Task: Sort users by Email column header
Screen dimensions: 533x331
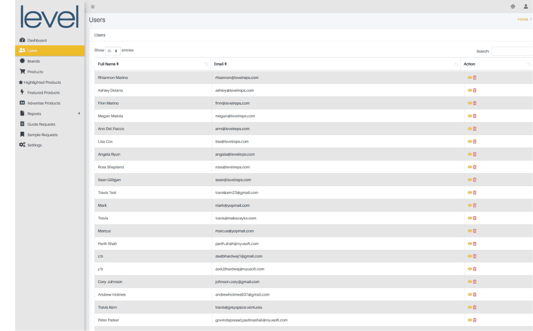Action: (220, 64)
